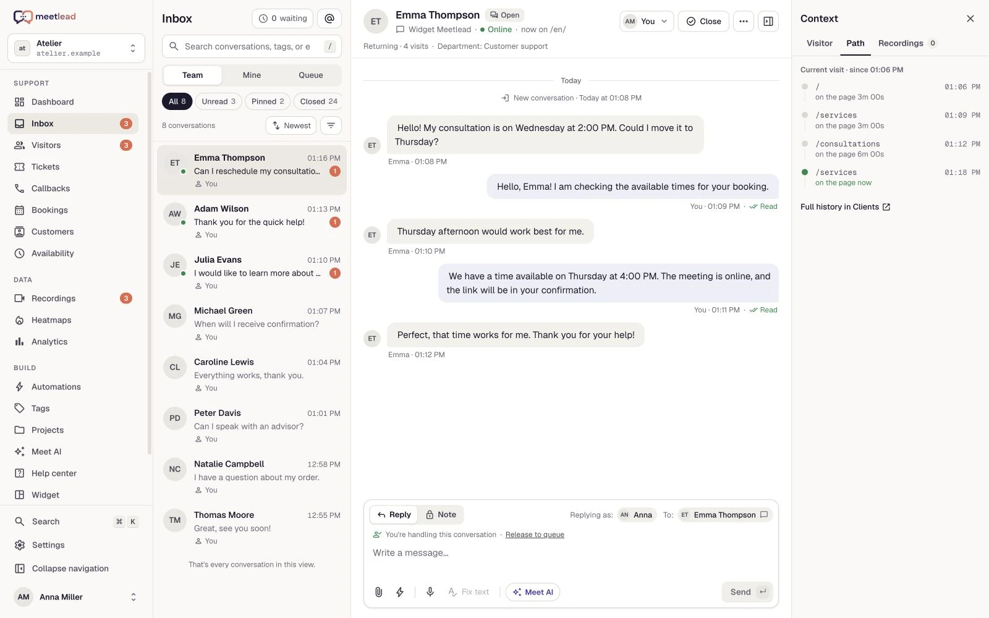Switch composer to Note mode
The height and width of the screenshot is (618, 989).
click(441, 515)
